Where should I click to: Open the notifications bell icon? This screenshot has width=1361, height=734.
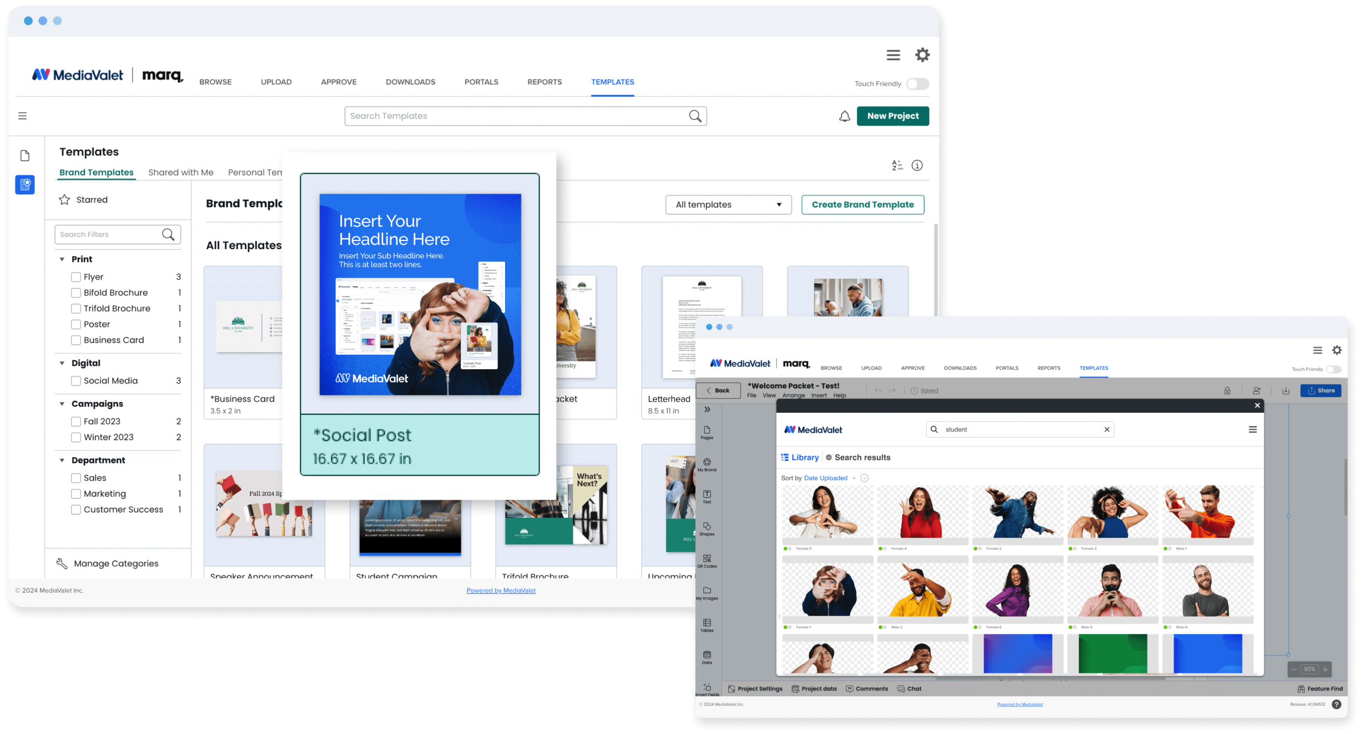click(844, 116)
